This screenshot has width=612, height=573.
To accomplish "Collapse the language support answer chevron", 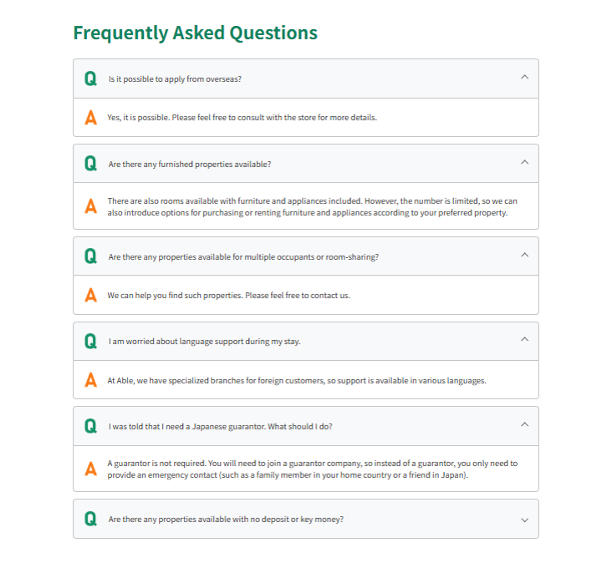I will pyautogui.click(x=524, y=339).
